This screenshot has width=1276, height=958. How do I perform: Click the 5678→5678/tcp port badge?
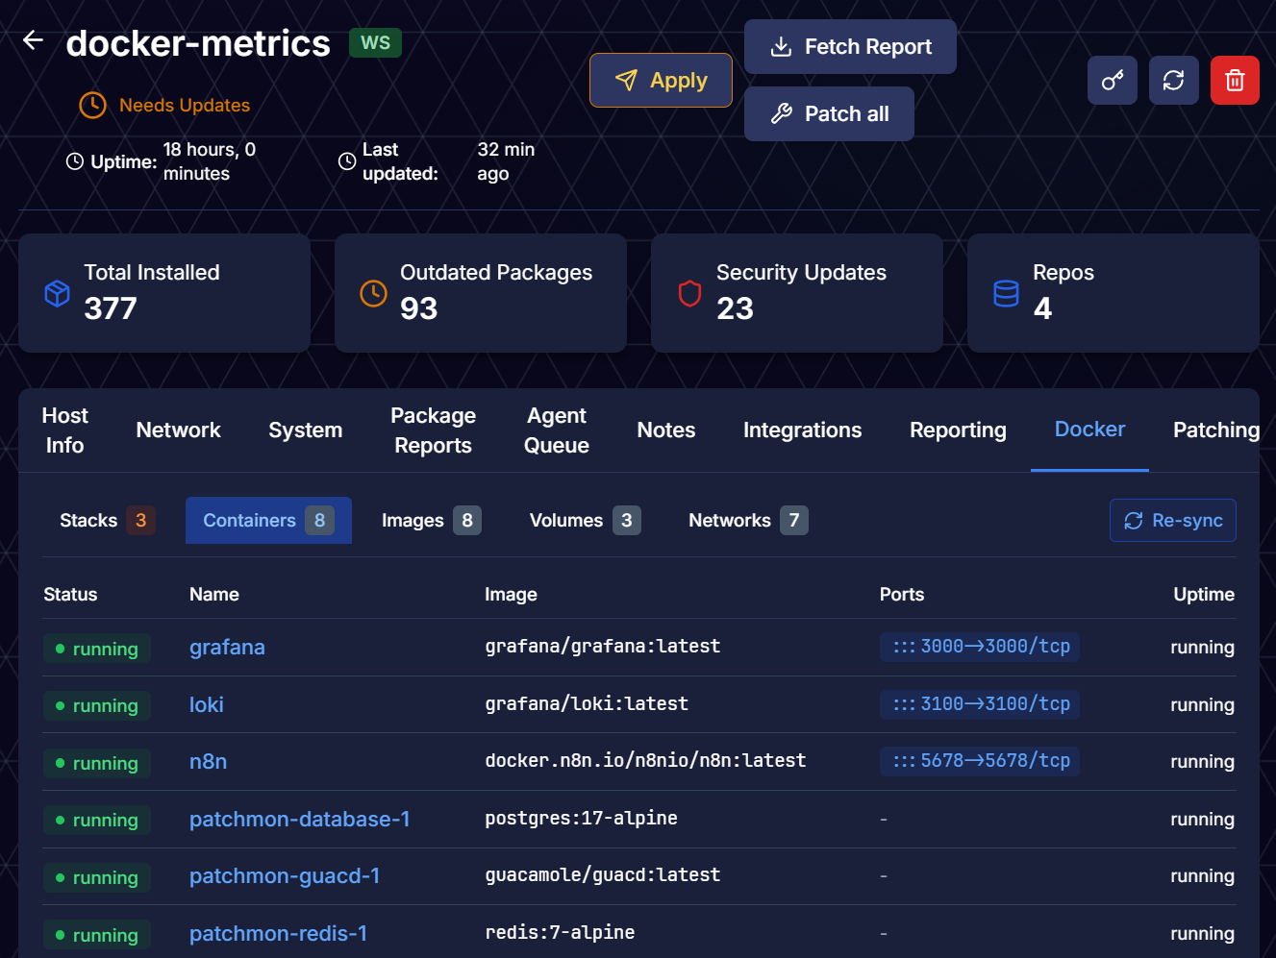tap(980, 761)
